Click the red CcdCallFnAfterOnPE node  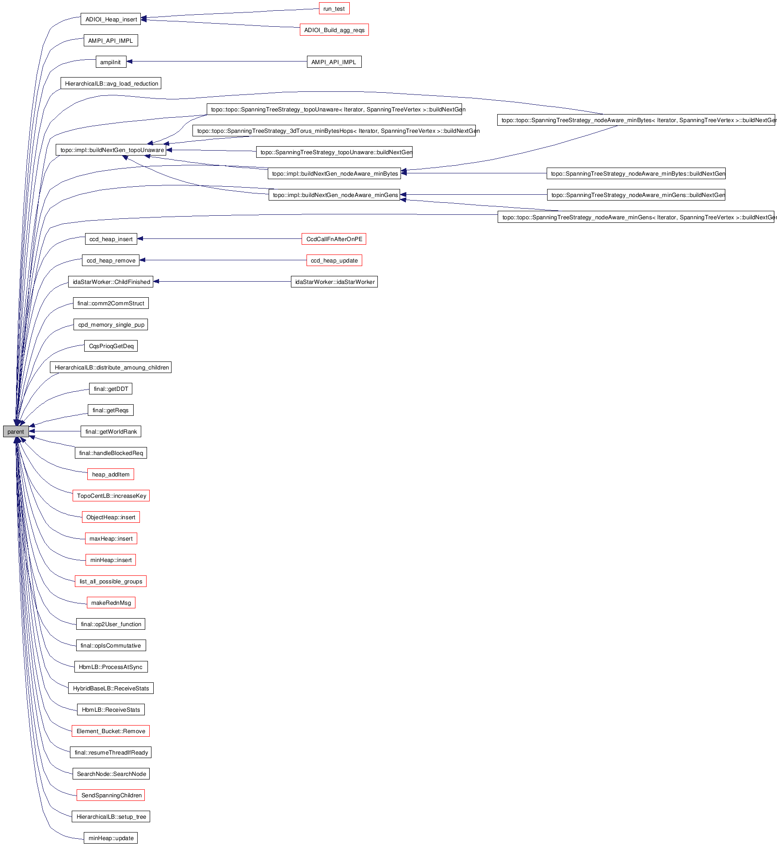[x=334, y=239]
